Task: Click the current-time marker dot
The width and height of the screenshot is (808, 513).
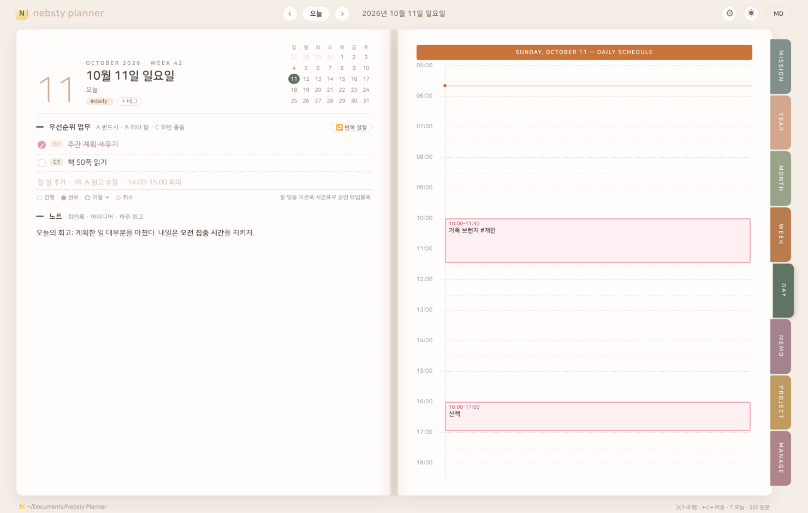Action: coord(445,86)
